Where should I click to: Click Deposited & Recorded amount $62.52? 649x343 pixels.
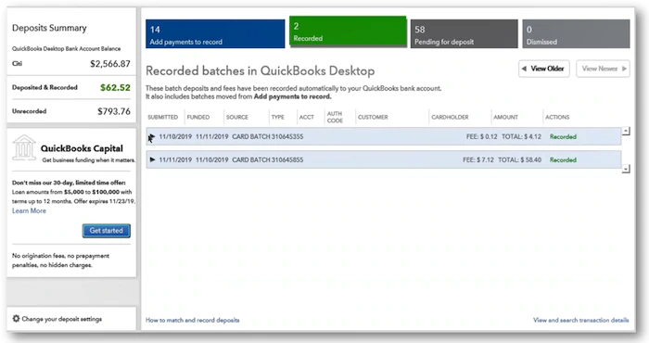point(115,87)
